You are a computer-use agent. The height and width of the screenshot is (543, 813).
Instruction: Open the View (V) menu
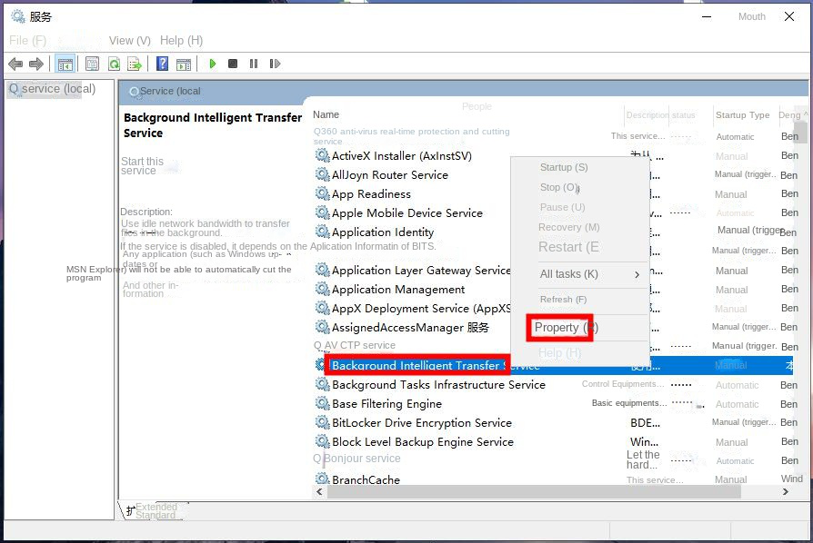(129, 40)
